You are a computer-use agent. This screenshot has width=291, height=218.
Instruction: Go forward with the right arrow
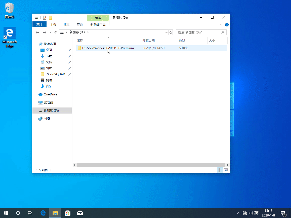pyautogui.click(x=45, y=32)
